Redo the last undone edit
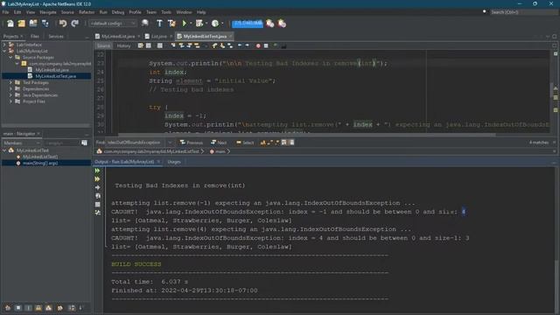 click(x=74, y=24)
